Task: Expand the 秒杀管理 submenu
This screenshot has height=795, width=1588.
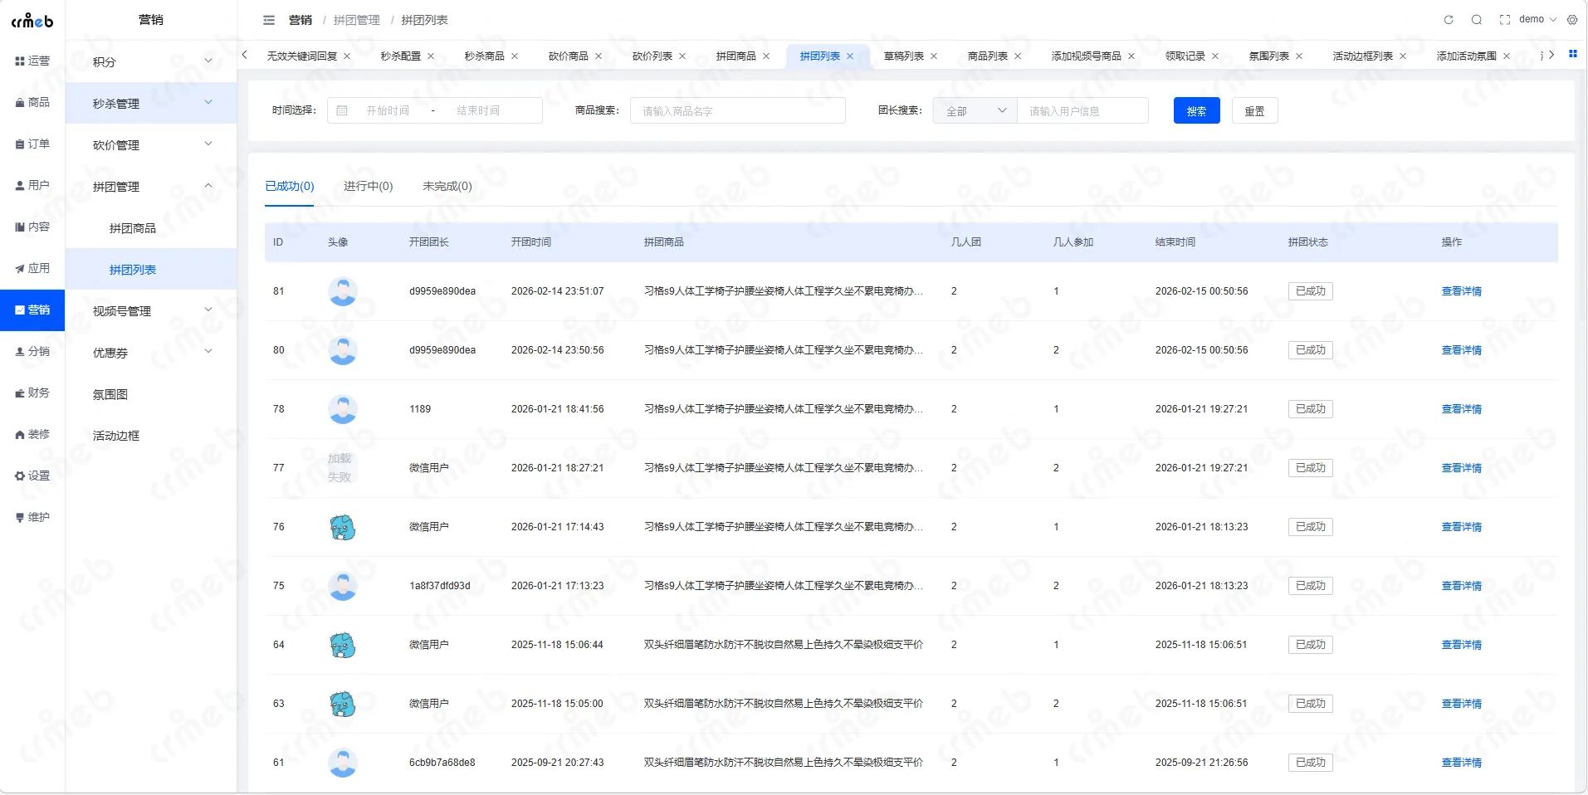Action: click(151, 103)
